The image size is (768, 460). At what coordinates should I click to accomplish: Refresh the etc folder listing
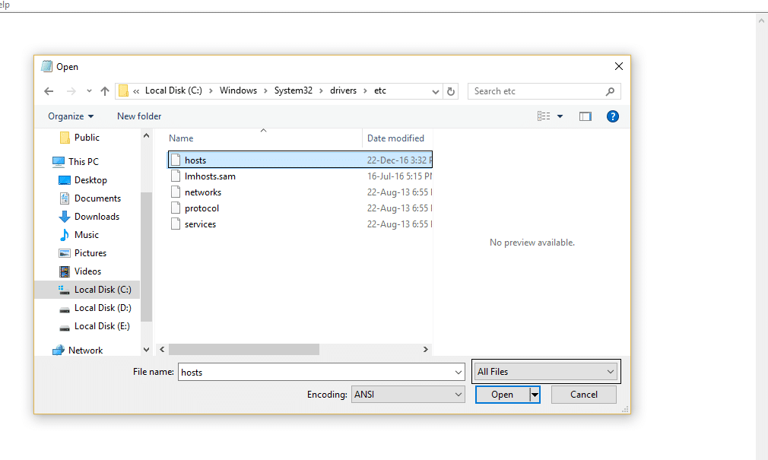coord(451,91)
